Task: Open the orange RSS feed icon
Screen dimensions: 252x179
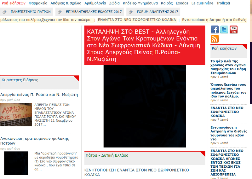Action: pos(215,38)
